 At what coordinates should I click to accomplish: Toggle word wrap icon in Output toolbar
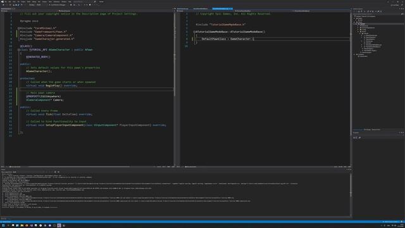pos(58,172)
